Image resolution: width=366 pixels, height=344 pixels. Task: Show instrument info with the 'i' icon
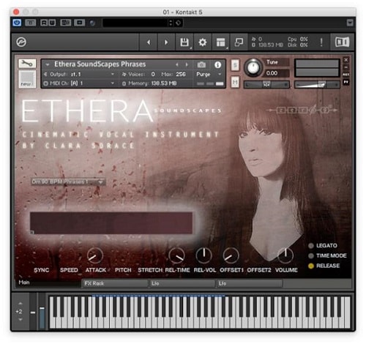pyautogui.click(x=217, y=64)
